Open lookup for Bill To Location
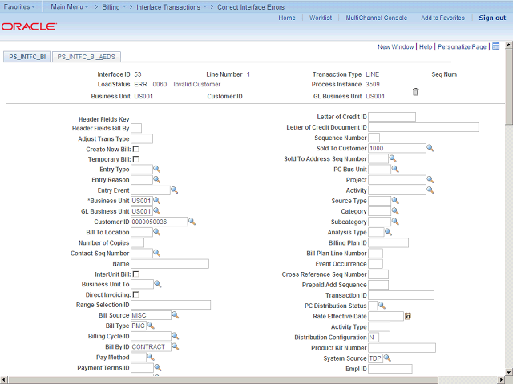 pyautogui.click(x=157, y=232)
